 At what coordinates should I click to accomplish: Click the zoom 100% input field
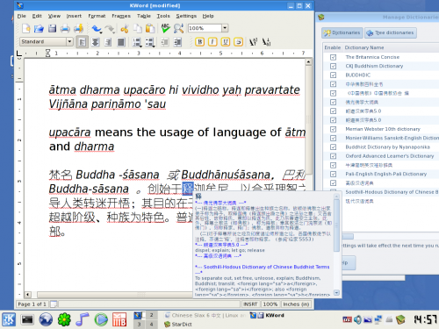tap(205, 28)
